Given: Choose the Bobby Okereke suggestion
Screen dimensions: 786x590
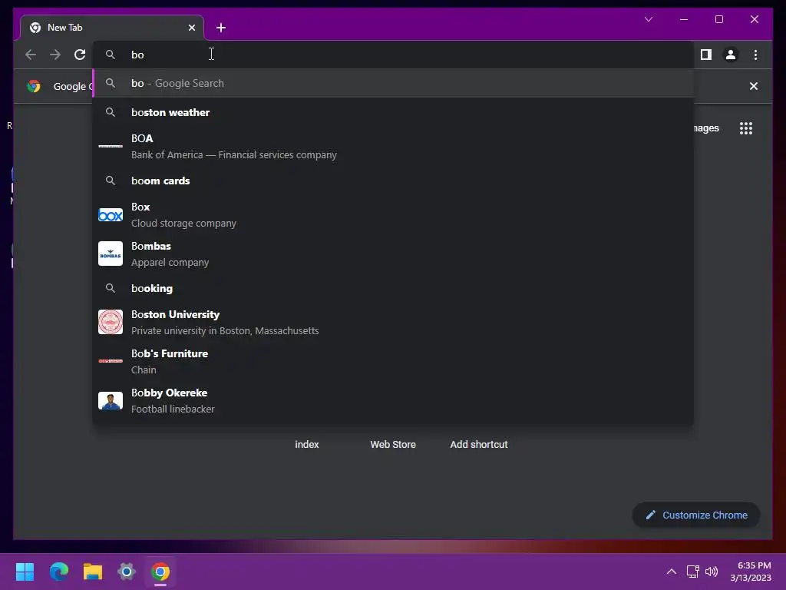Looking at the screenshot, I should click(x=394, y=400).
